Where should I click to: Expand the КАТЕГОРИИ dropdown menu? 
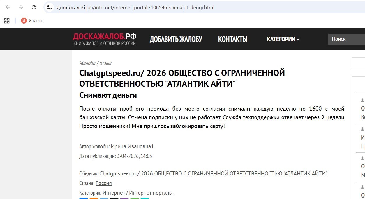[x=283, y=39]
